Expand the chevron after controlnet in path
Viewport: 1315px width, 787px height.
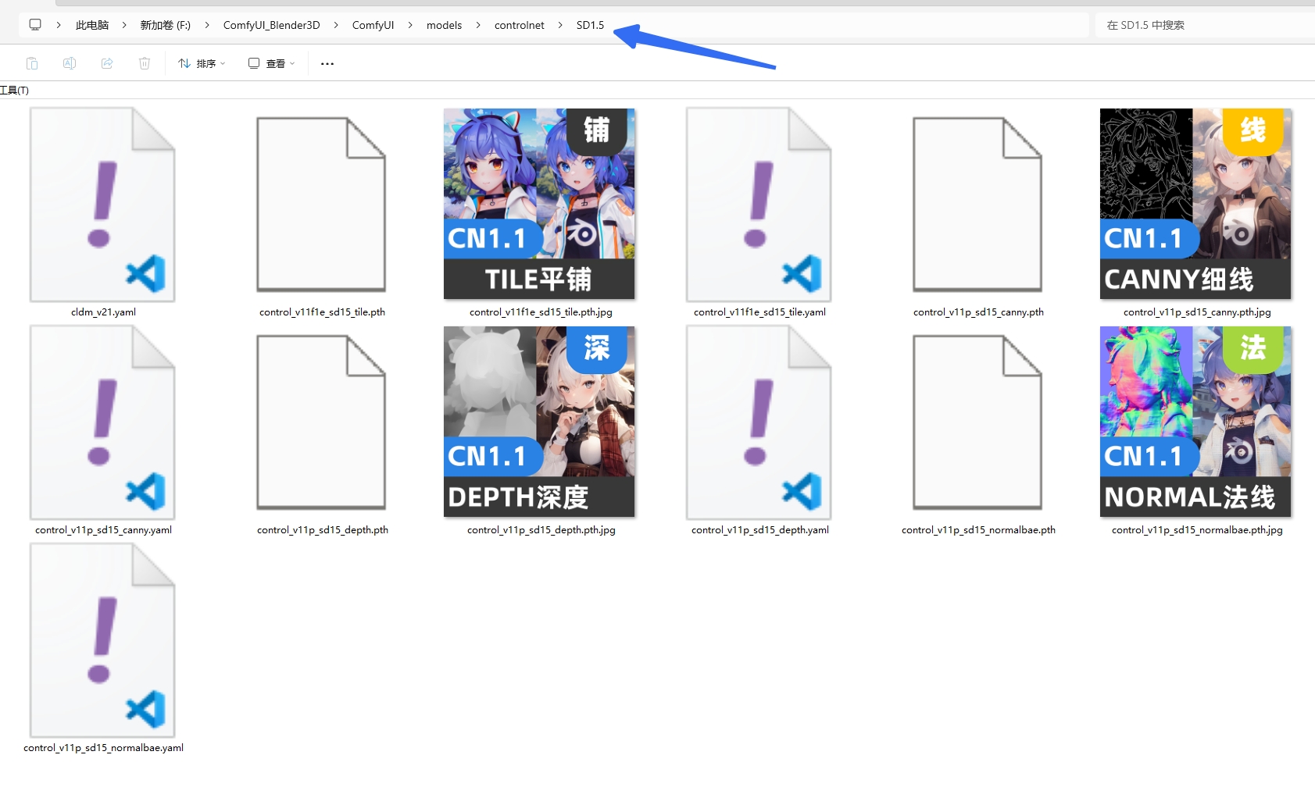[560, 25]
